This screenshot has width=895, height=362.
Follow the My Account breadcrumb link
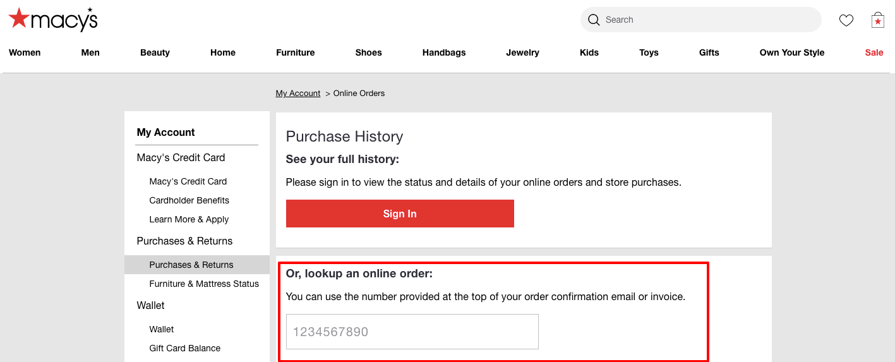coord(298,94)
